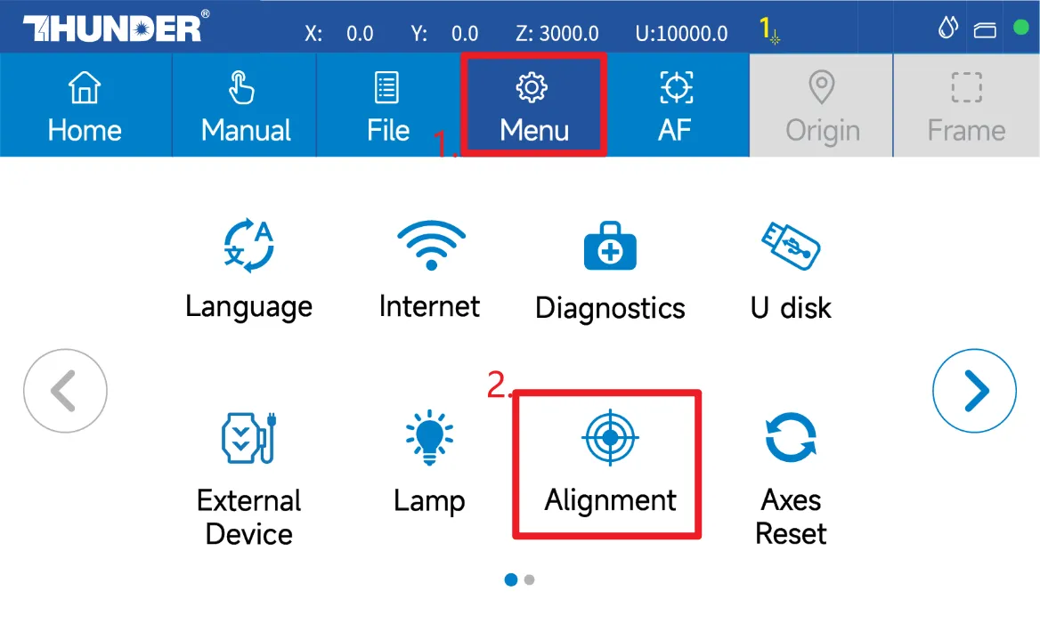Tap the Lamp bulb icon

tap(429, 437)
